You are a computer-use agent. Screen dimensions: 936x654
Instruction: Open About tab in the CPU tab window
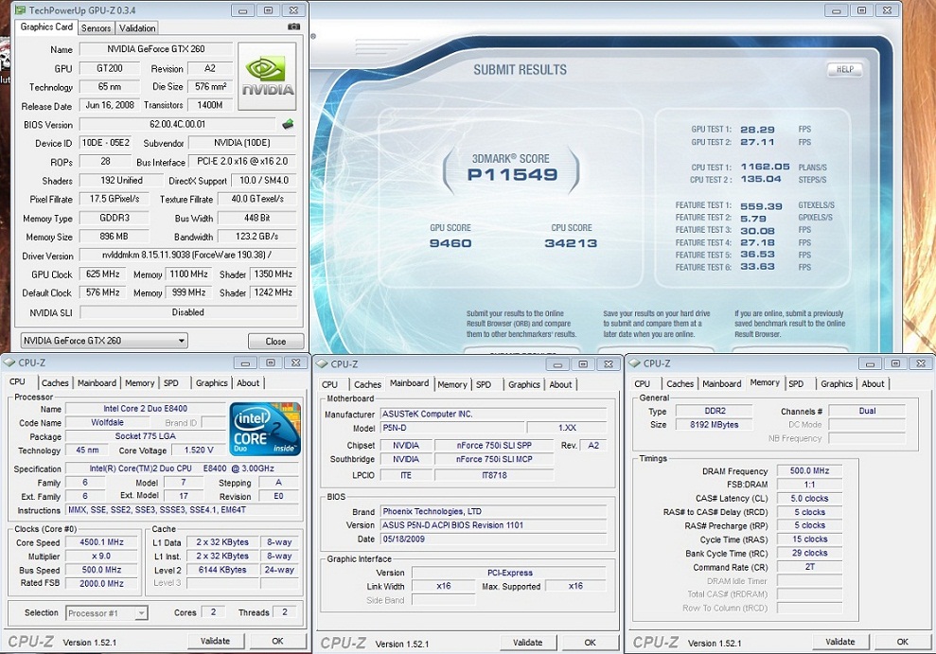(x=248, y=383)
